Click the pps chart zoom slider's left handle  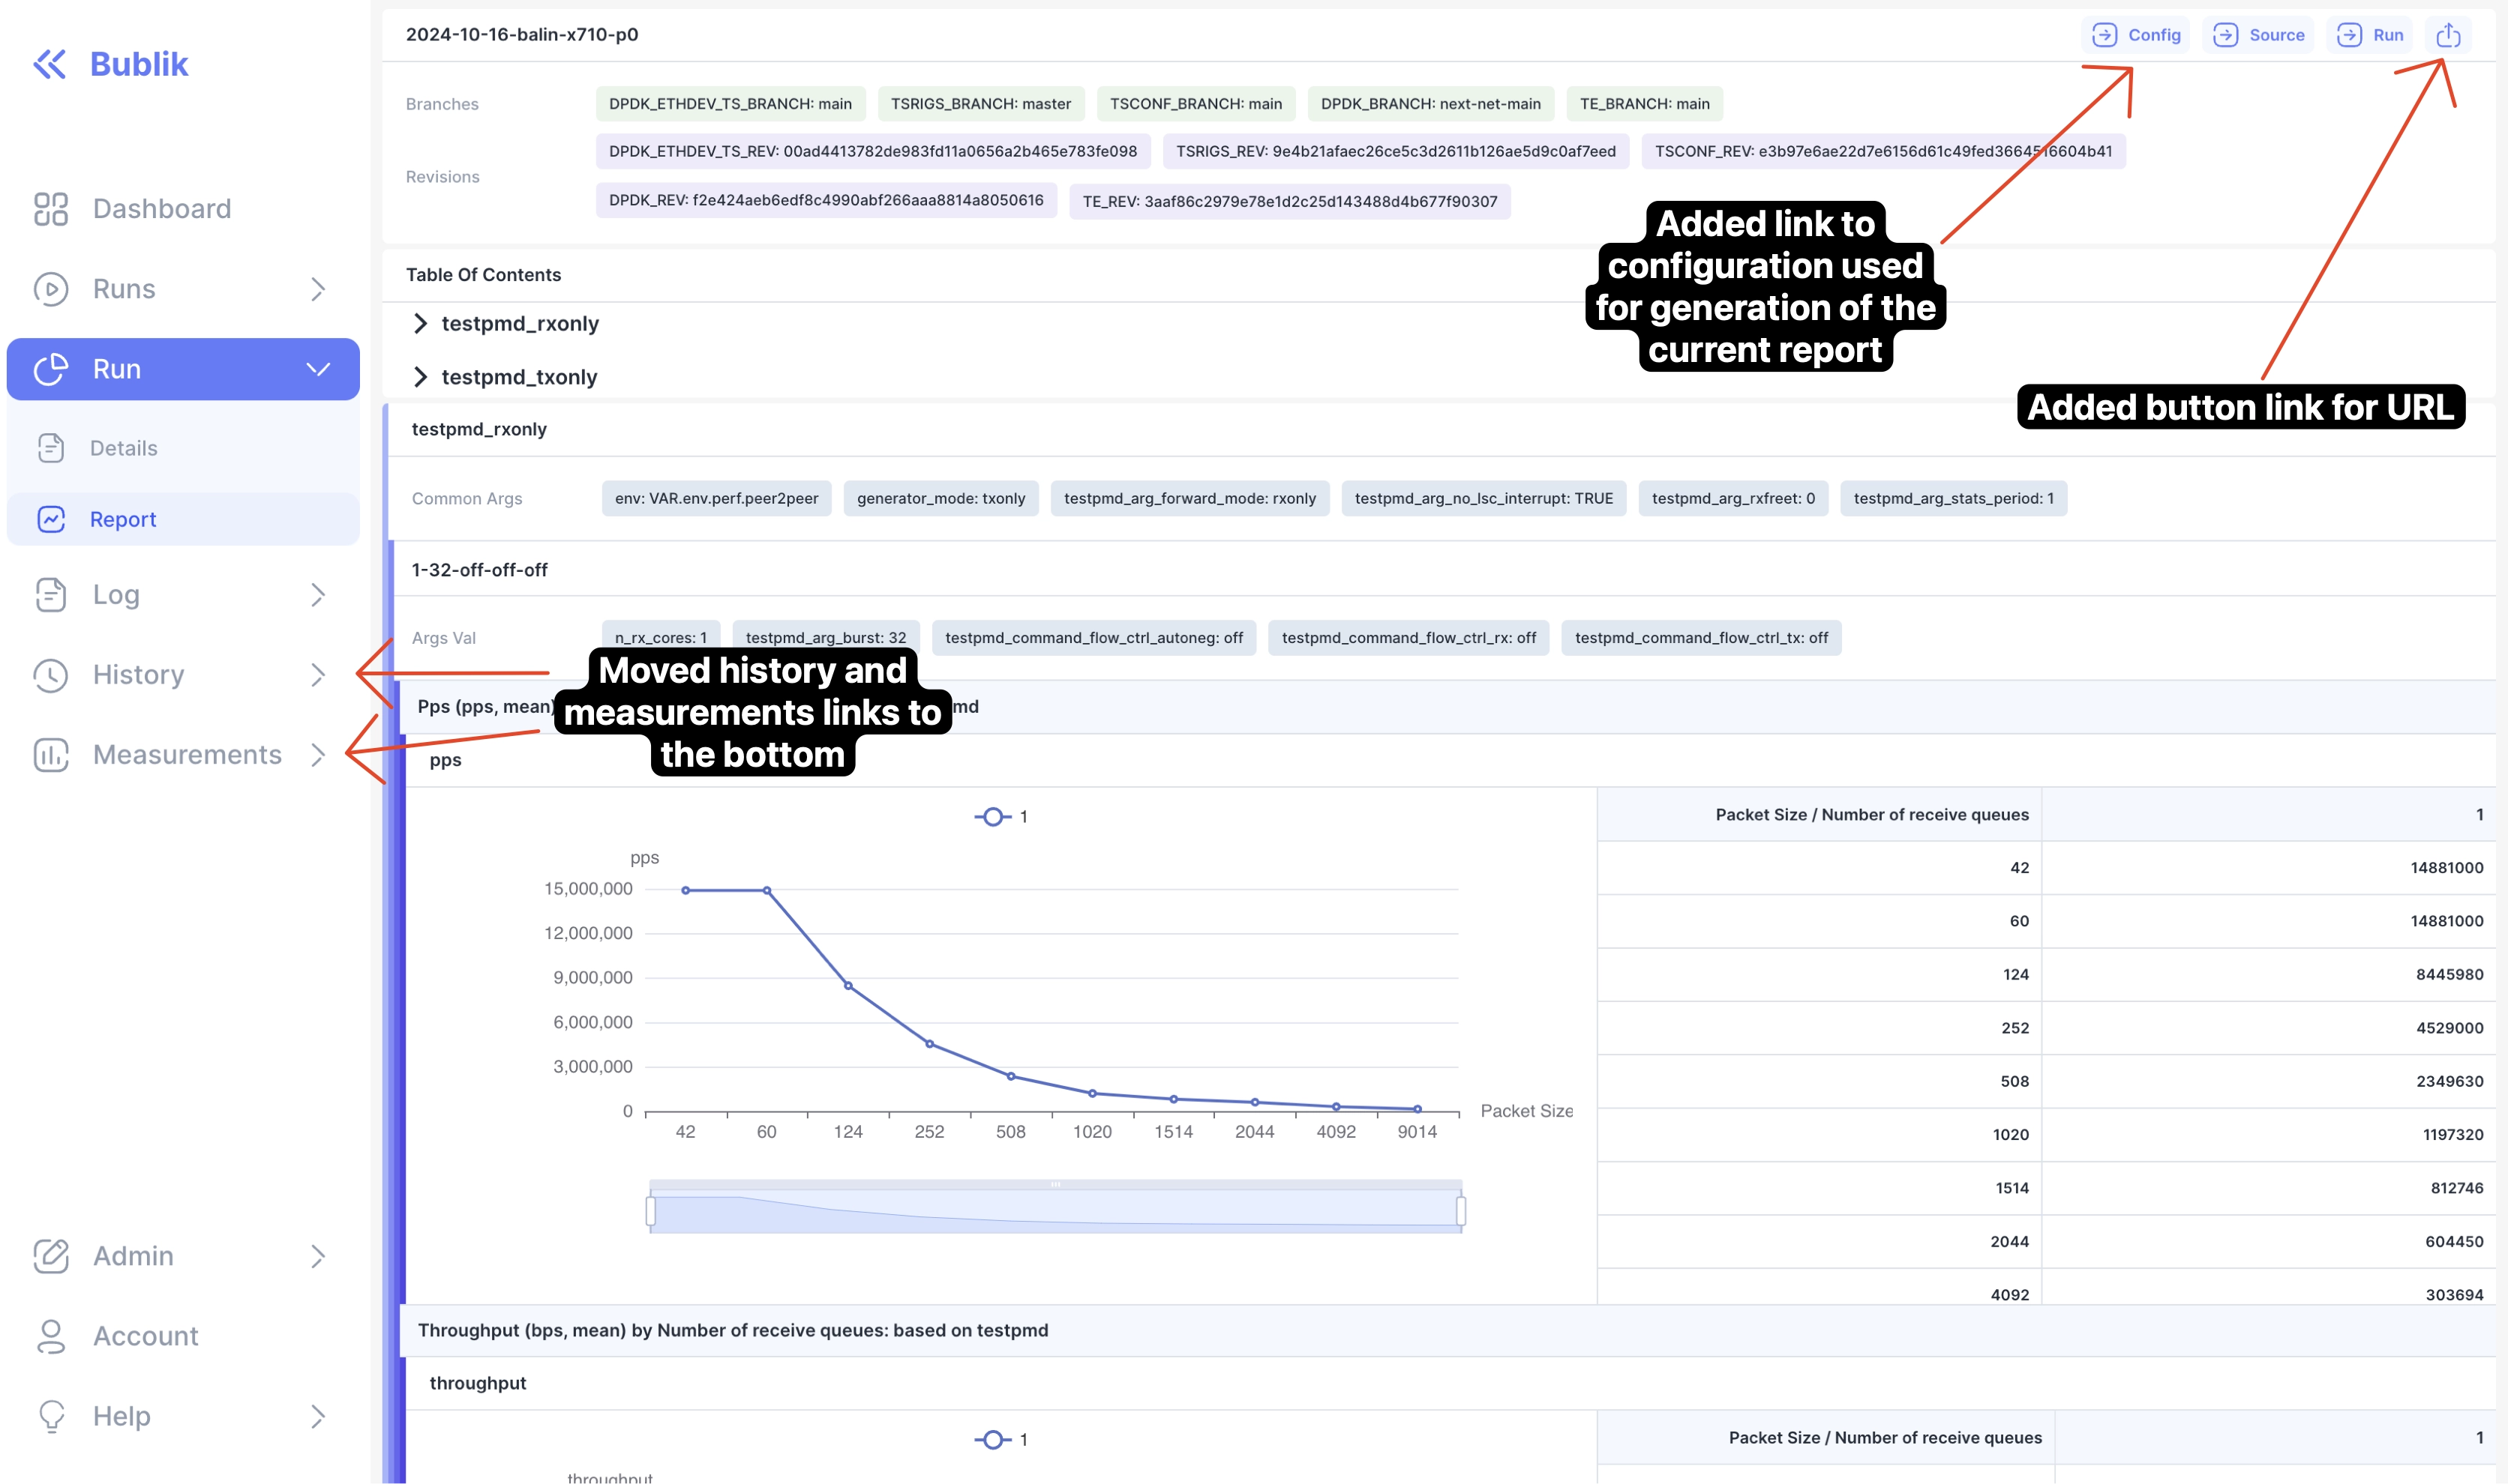pos(651,1211)
